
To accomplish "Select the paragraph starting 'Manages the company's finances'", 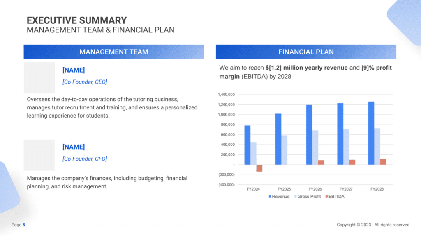I will (x=107, y=182).
